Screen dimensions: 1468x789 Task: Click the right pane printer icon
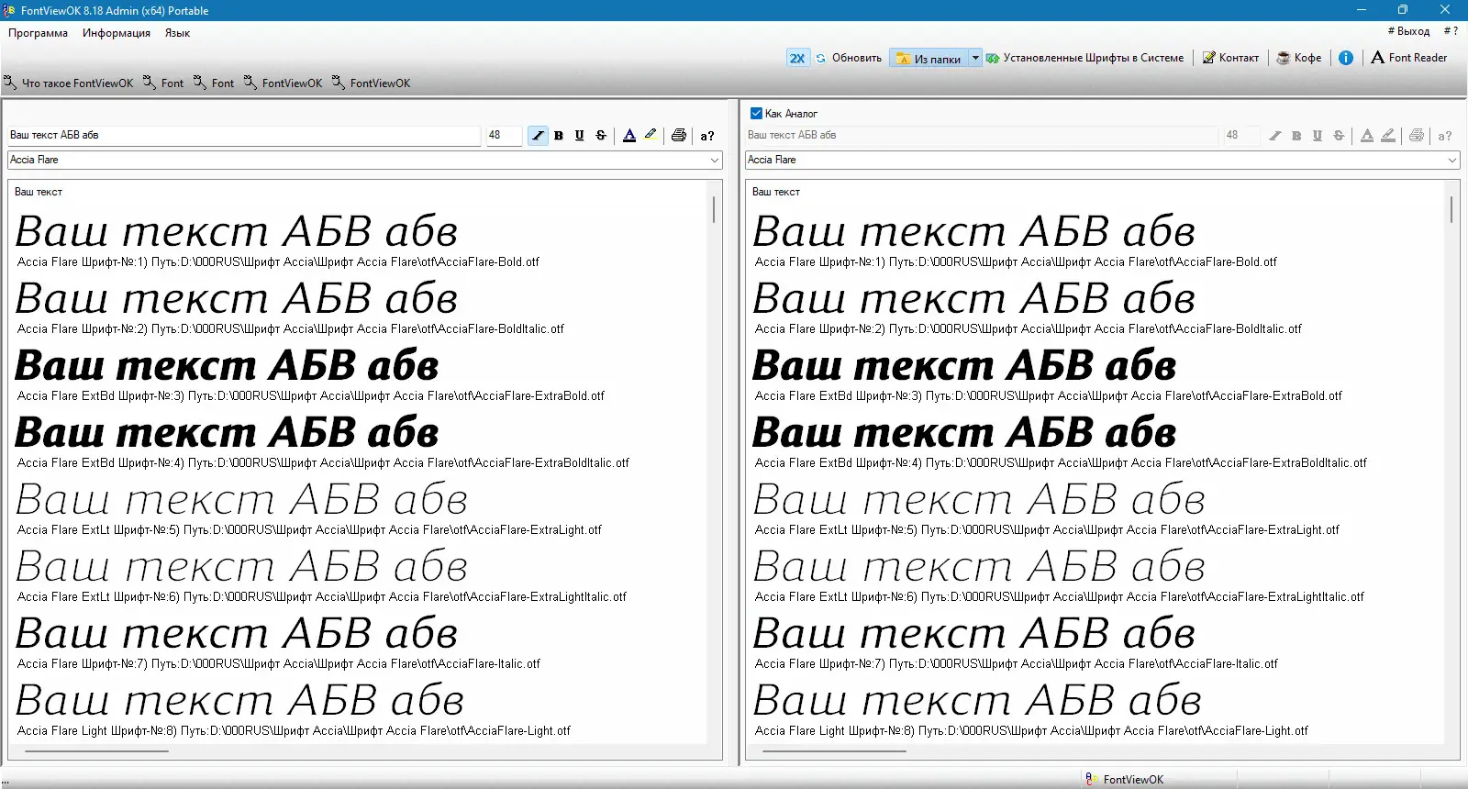1417,136
